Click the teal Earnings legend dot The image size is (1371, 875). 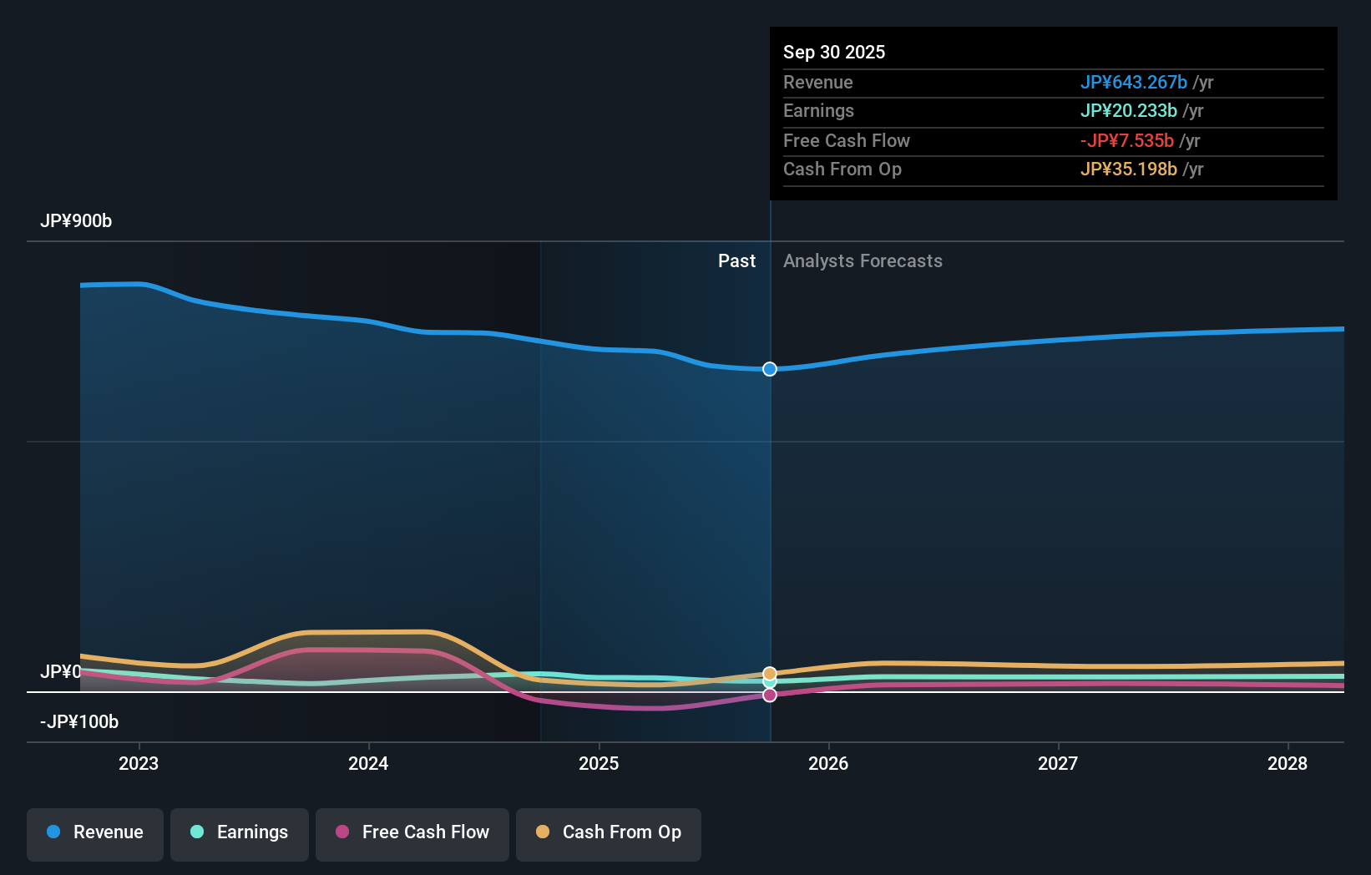tap(197, 832)
